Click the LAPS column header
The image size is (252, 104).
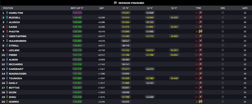[245, 8]
